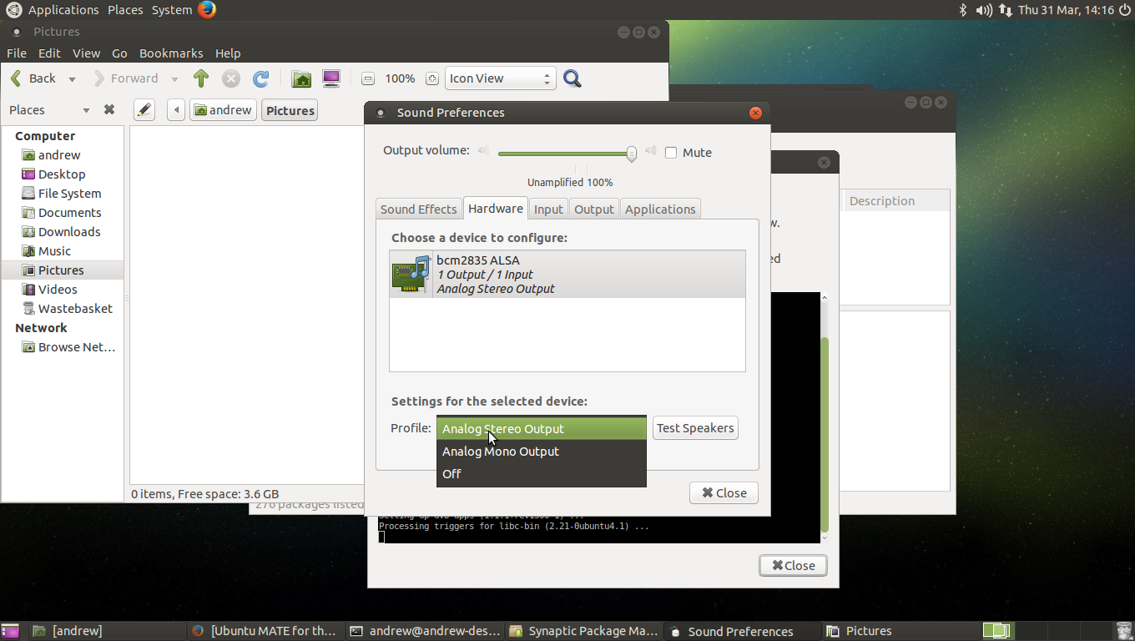
Task: Open the Places panel menu
Action: [125, 10]
